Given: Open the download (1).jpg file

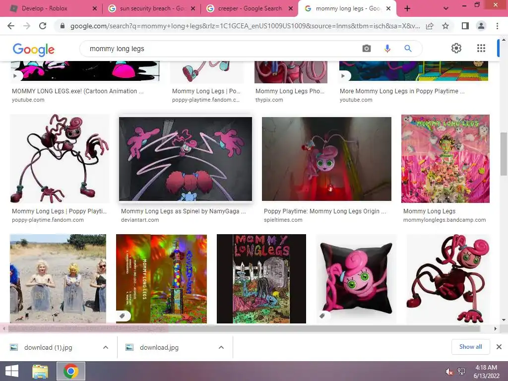Looking at the screenshot, I should [48, 347].
